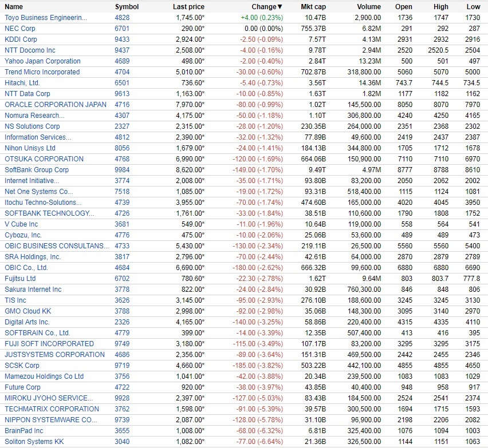
Task: Open Future Corp stock link
Action: tap(22, 387)
